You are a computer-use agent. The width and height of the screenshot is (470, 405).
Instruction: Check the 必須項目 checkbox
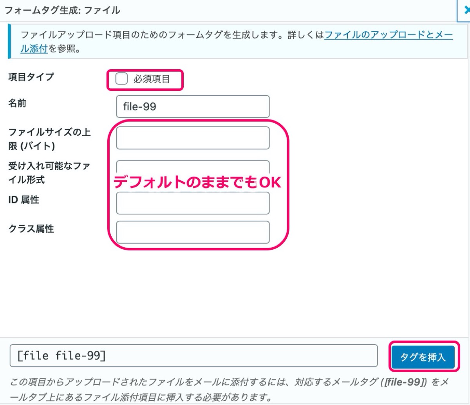tap(122, 79)
